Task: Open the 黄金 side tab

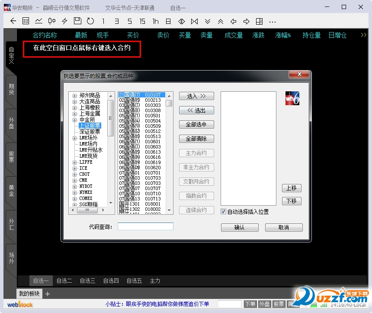Action: pos(11,190)
